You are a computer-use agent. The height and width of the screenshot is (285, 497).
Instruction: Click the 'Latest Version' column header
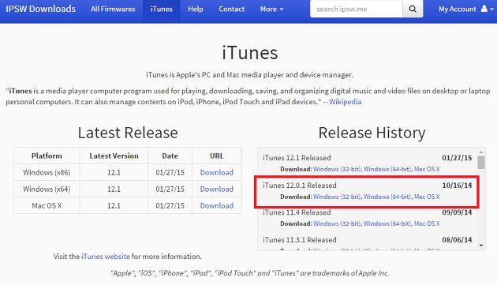[114, 156]
